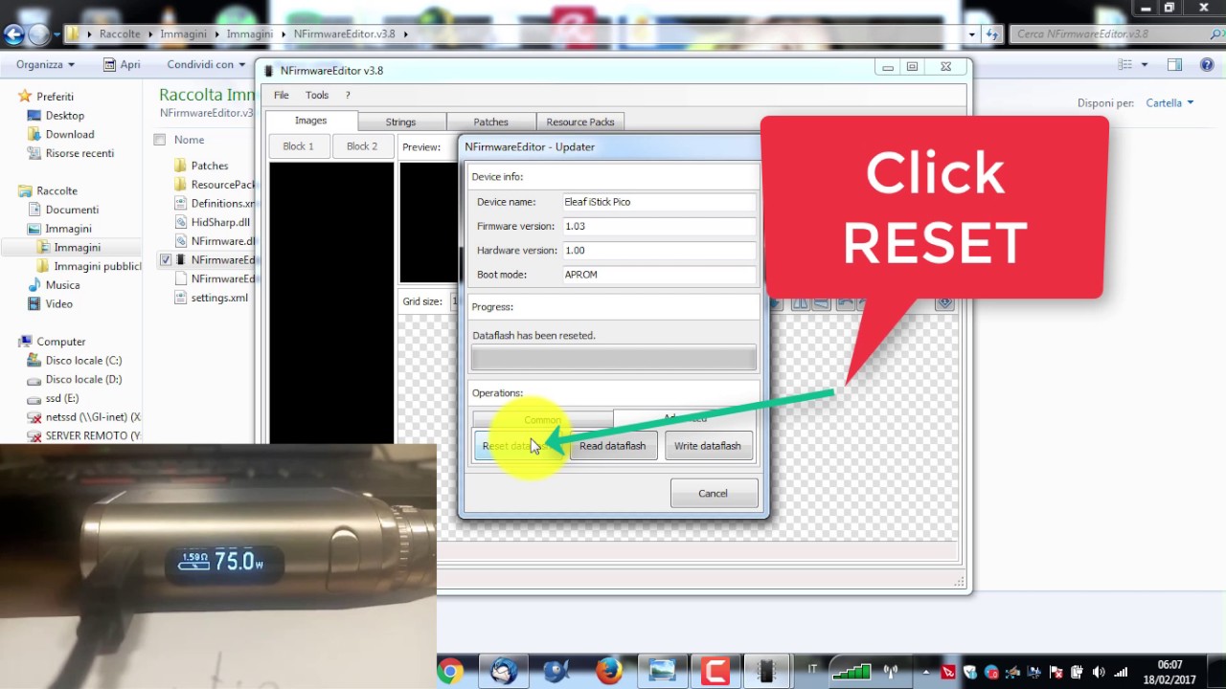Change view with the views icon
Screen dimensions: 1226x689
(1126, 64)
